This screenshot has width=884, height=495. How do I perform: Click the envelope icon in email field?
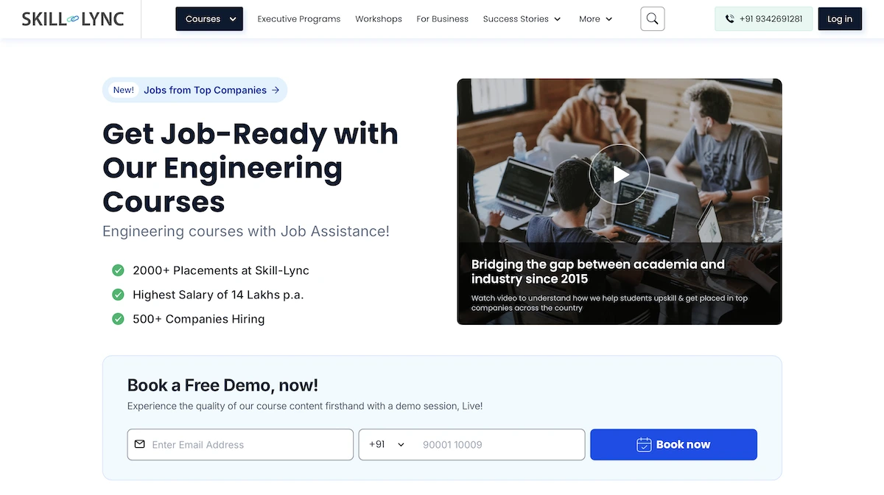point(140,444)
